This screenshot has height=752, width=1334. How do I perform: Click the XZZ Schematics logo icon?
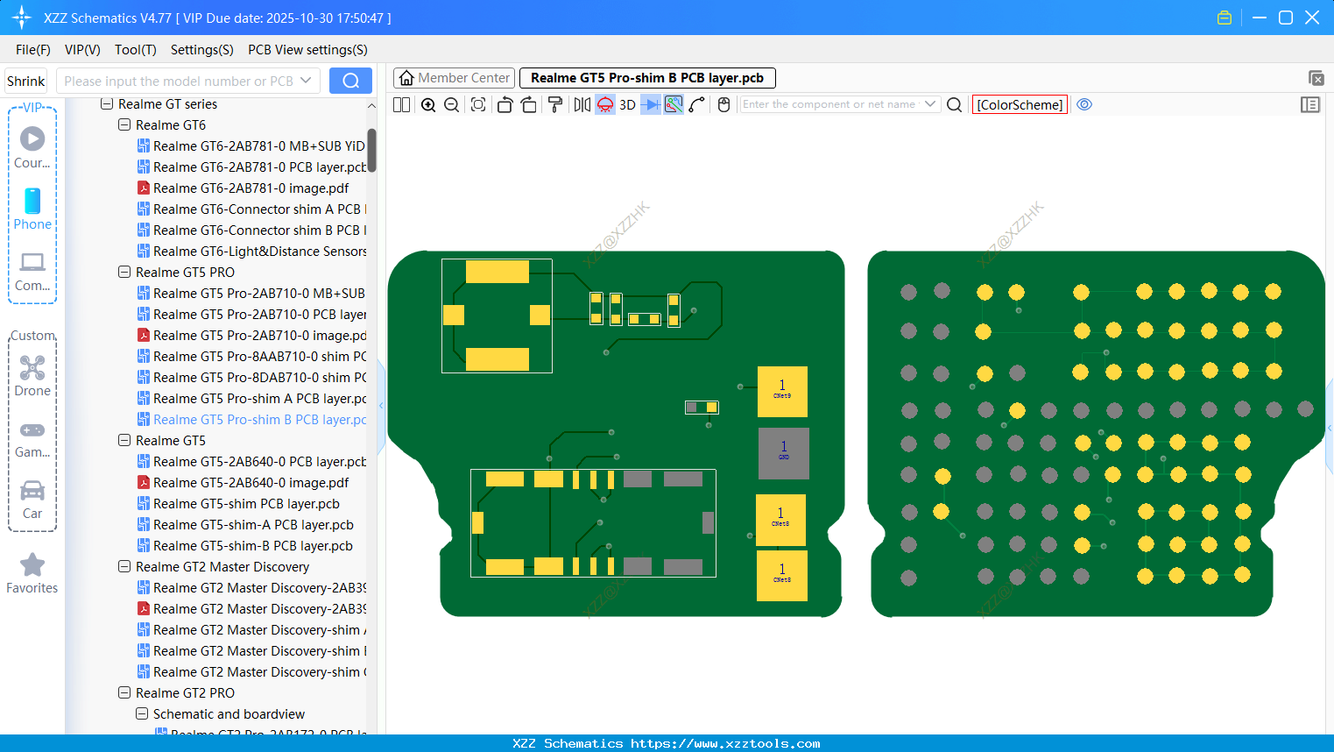tap(21, 18)
